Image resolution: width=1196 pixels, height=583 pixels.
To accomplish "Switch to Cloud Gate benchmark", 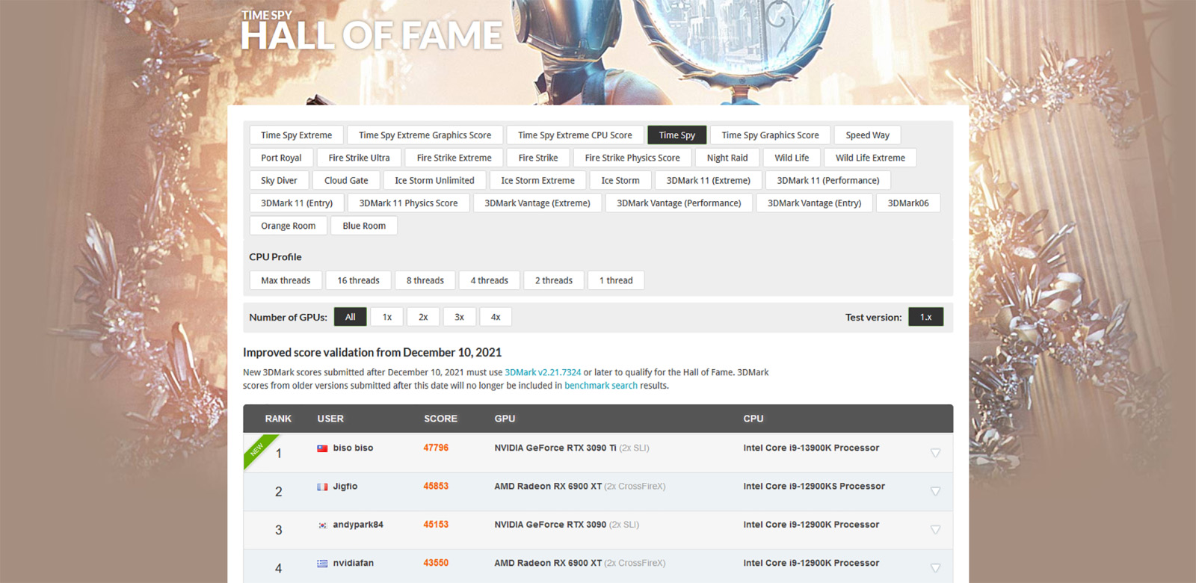I will [346, 180].
